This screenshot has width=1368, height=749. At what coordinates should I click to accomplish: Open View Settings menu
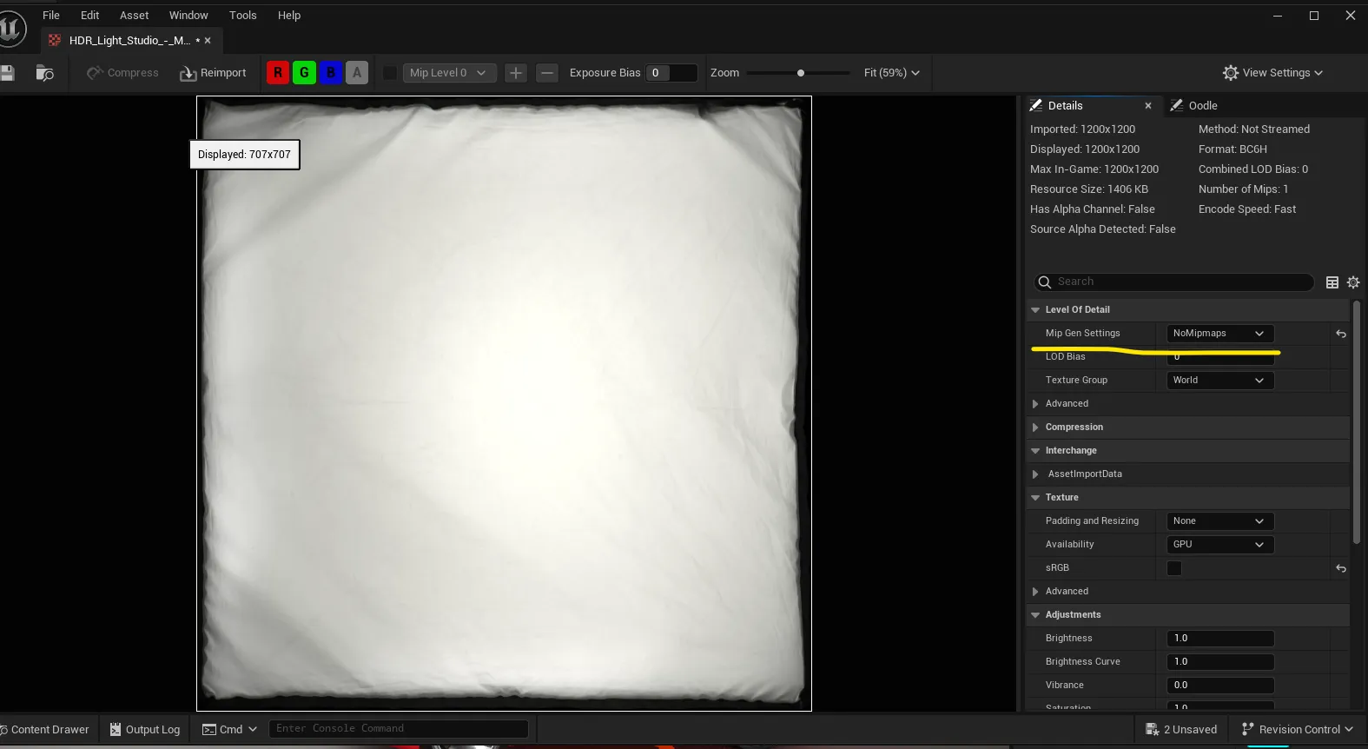point(1272,73)
